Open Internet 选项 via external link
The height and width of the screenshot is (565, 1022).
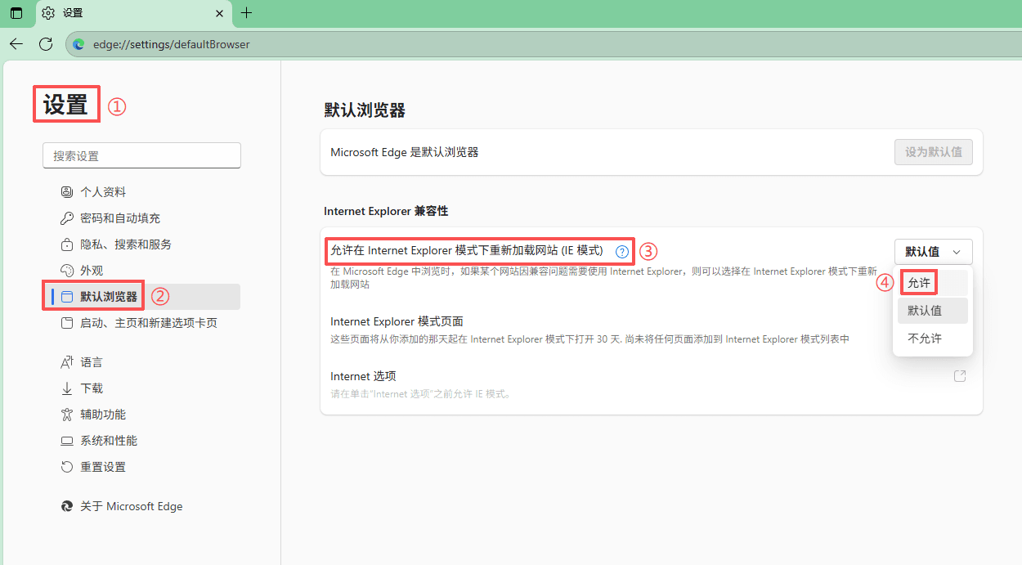click(960, 375)
